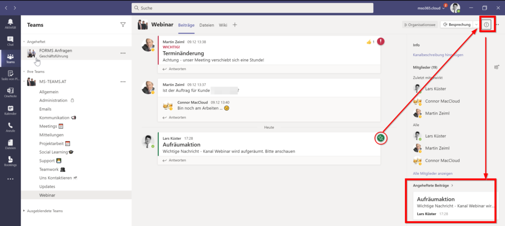Select the Webinar channel in list
The image size is (505, 226).
[x=76, y=195]
